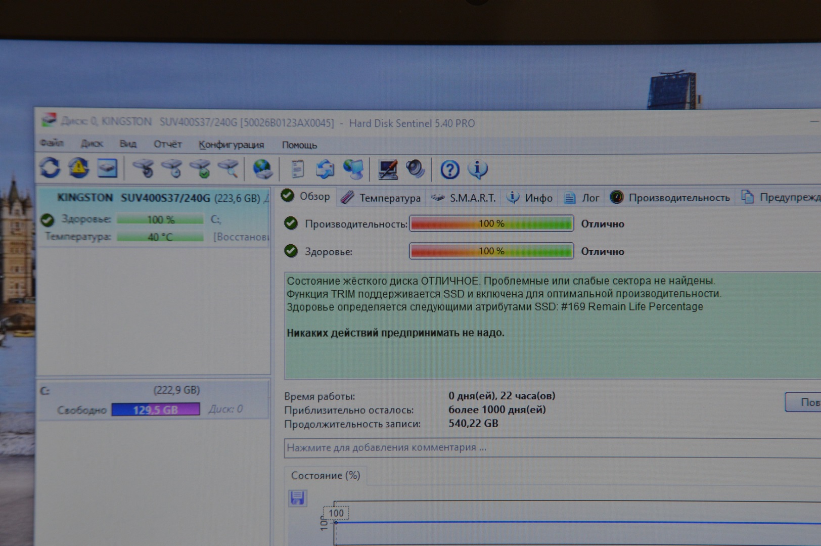Click the disk with green check icon
The image size is (821, 546).
click(201, 169)
